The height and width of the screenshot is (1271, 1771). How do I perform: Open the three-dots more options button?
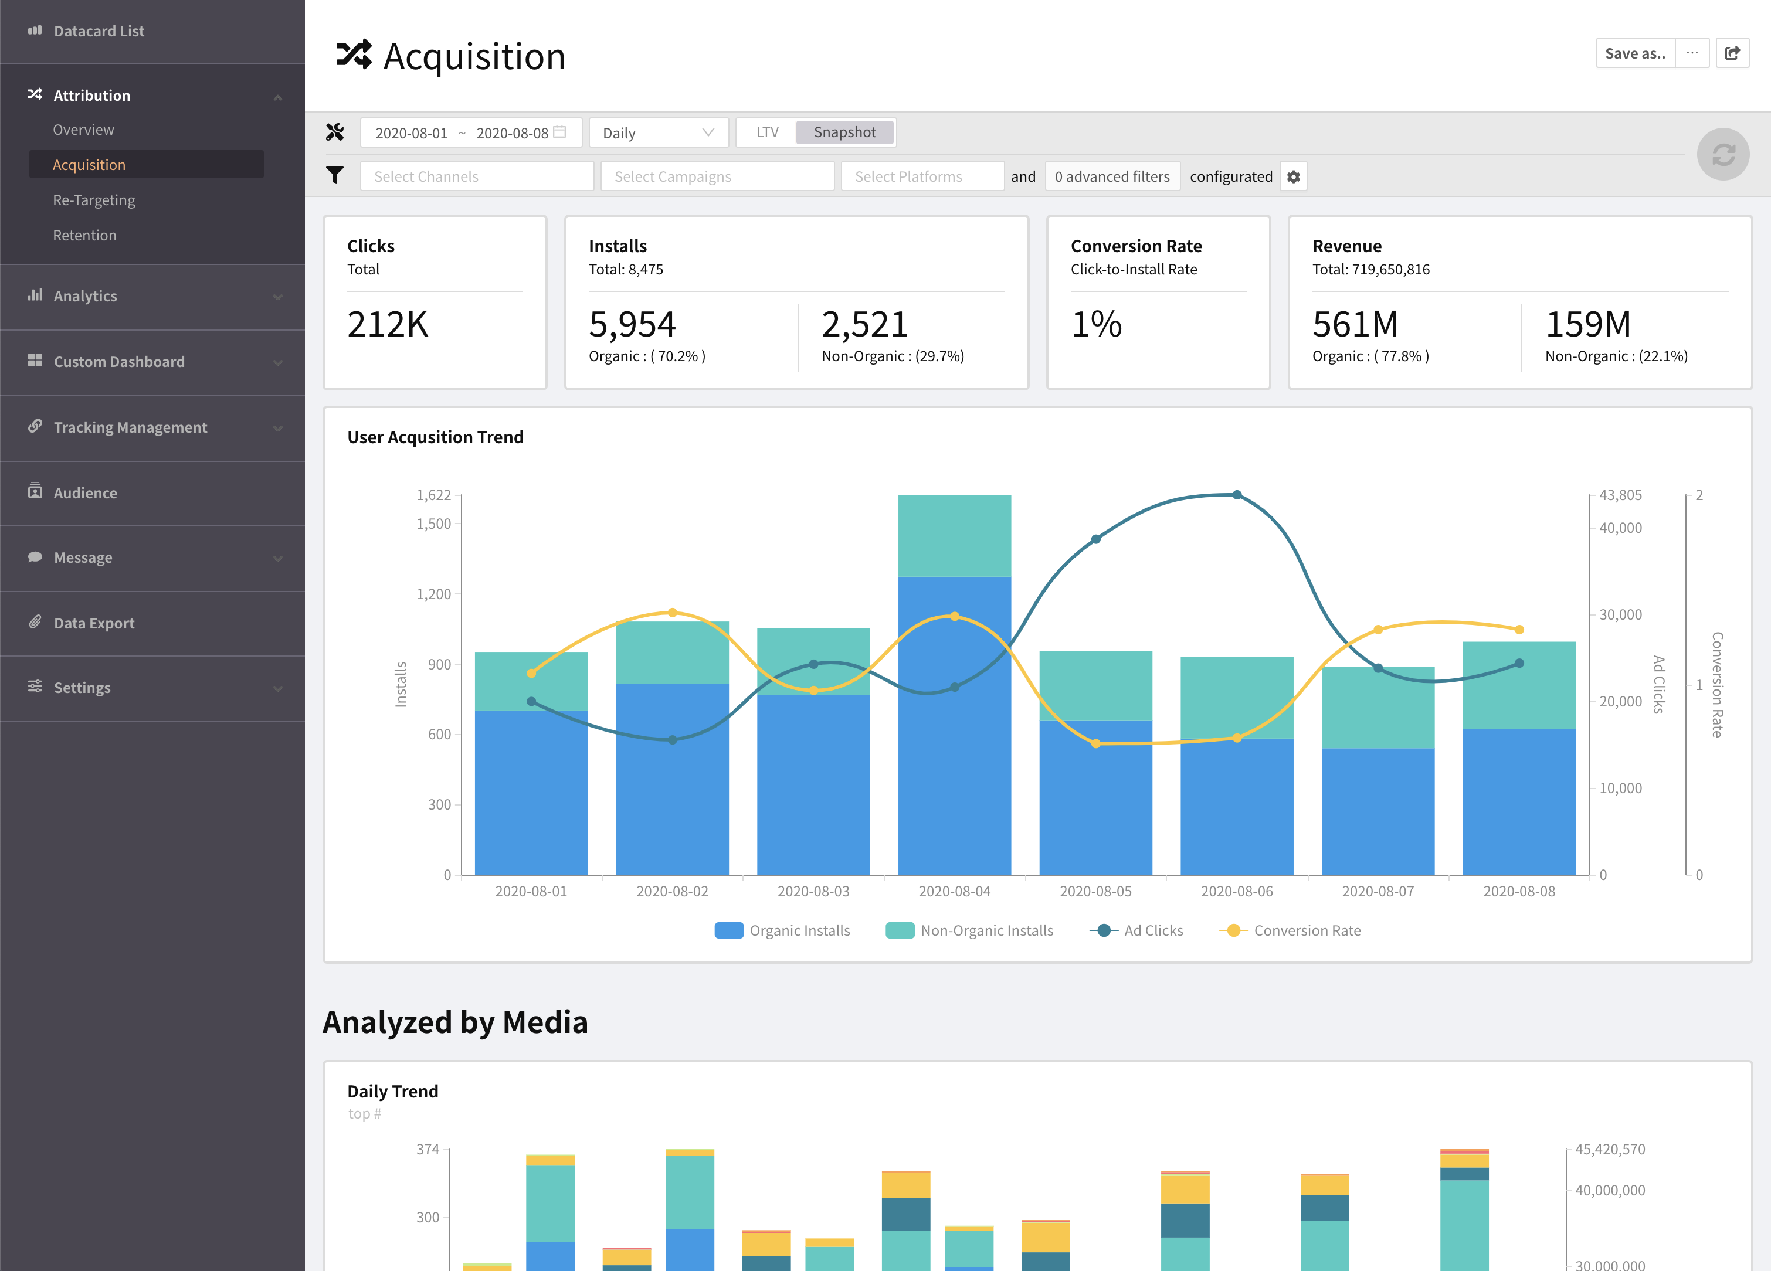click(1691, 53)
